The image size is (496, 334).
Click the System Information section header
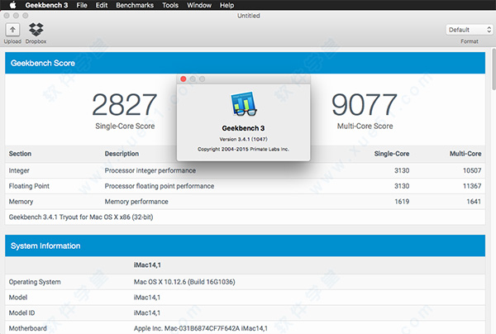[245, 246]
